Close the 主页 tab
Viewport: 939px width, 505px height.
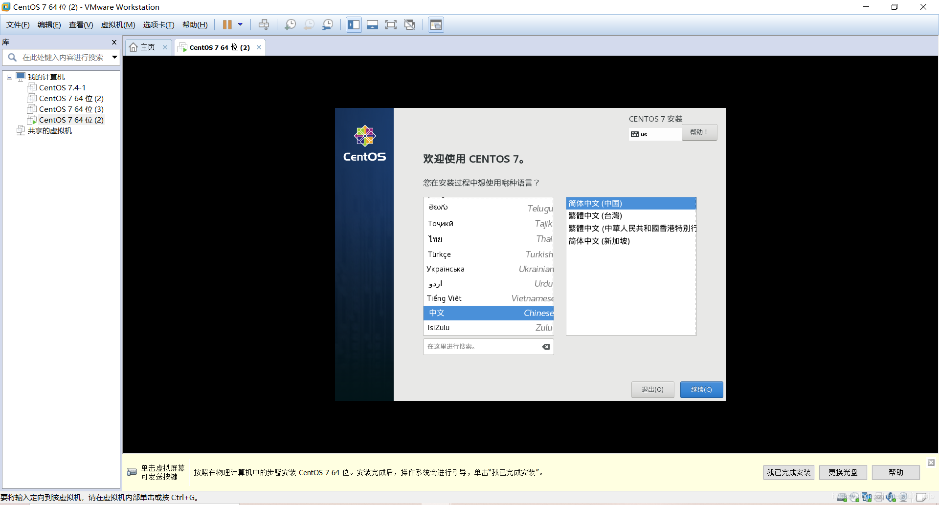[165, 47]
